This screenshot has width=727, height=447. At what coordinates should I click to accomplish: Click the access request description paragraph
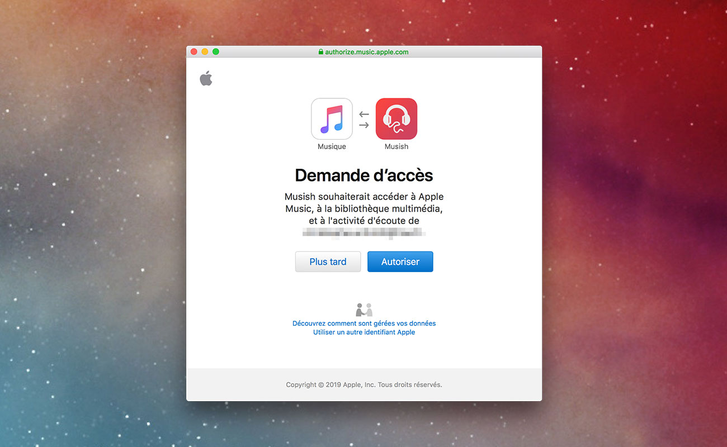pyautogui.click(x=364, y=209)
